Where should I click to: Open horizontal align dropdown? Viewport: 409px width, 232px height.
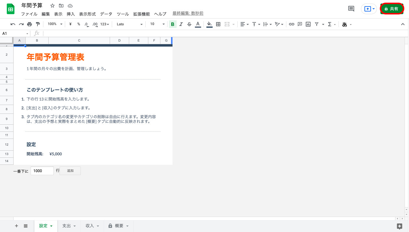tap(244, 24)
